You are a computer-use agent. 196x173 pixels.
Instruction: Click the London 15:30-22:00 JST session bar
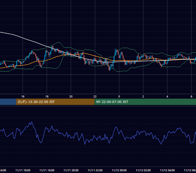click(x=55, y=102)
